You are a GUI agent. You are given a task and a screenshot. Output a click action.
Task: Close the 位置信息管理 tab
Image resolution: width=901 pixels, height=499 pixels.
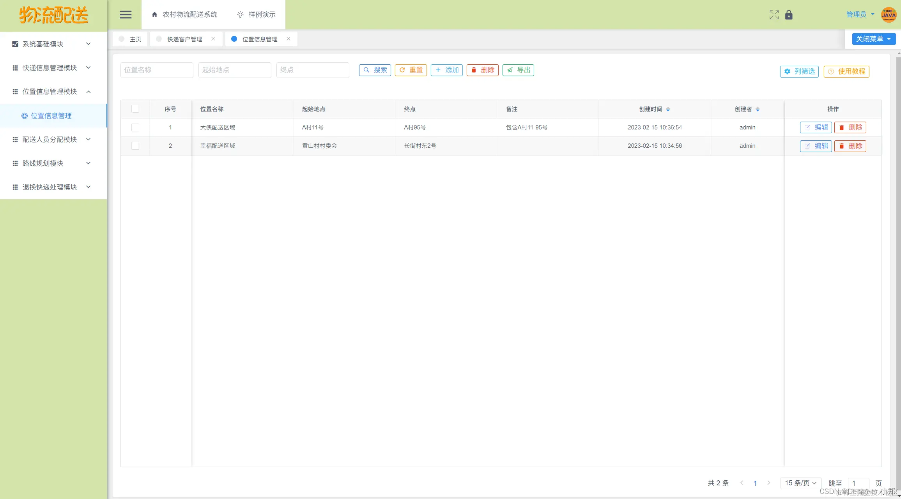(x=289, y=39)
